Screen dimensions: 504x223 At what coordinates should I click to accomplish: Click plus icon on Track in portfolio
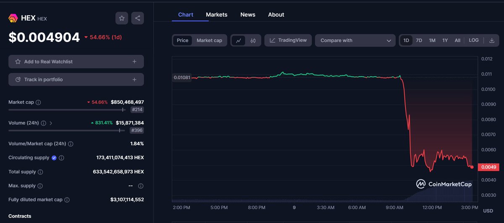pos(134,79)
